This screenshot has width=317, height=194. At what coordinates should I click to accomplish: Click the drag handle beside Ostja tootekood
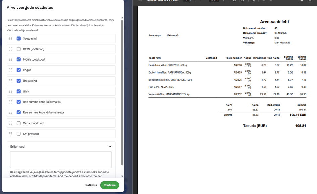tap(10, 123)
